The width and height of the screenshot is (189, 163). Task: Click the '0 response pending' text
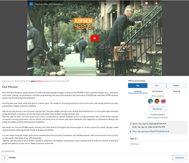click(x=158, y=115)
